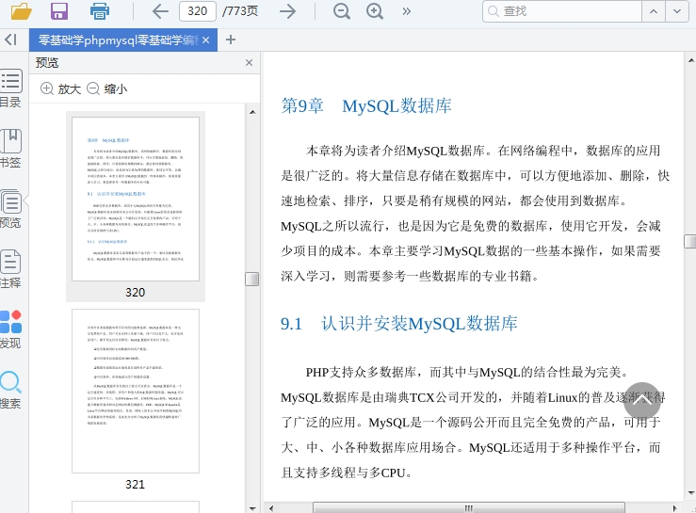Click the thumbnail panel scrollbar handle
The height and width of the screenshot is (513, 696).
coord(252,280)
